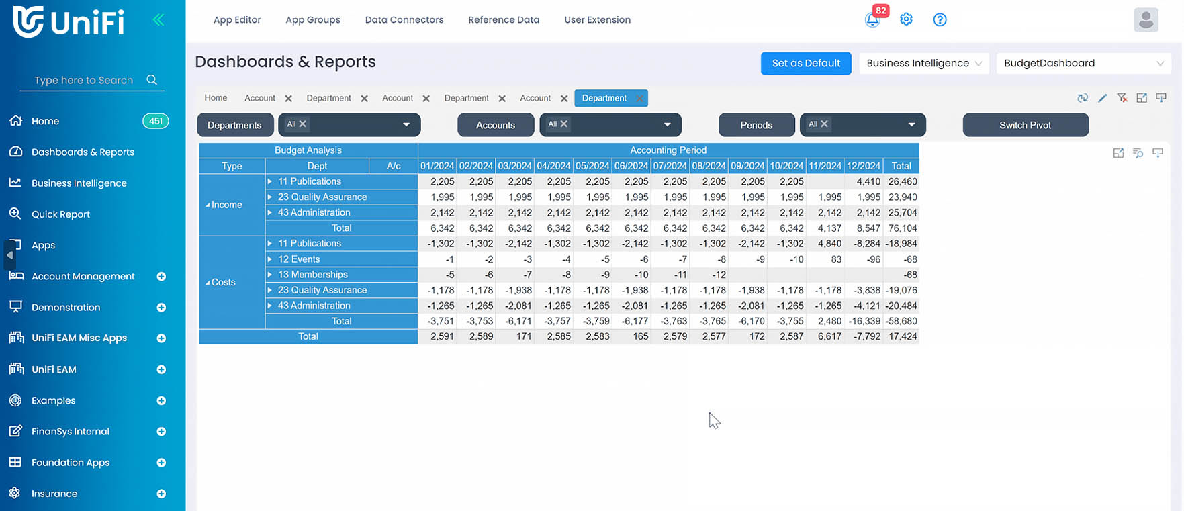
Task: Click the Switch Pivot button
Action: [x=1025, y=125]
